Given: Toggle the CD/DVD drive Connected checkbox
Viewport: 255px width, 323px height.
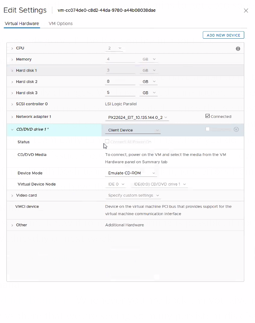Looking at the screenshot, I should coord(207,129).
